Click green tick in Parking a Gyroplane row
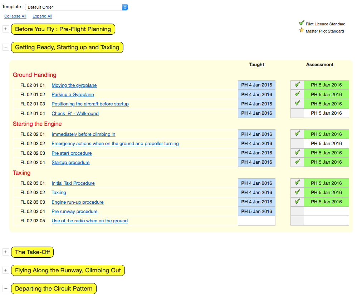Screen dimensions: 357x297 (x=297, y=94)
